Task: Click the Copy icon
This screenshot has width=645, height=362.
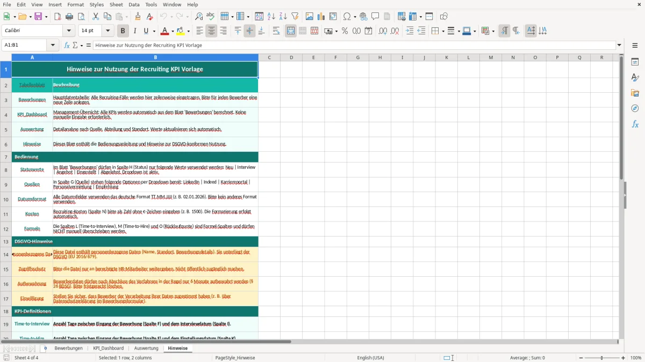Action: (107, 17)
